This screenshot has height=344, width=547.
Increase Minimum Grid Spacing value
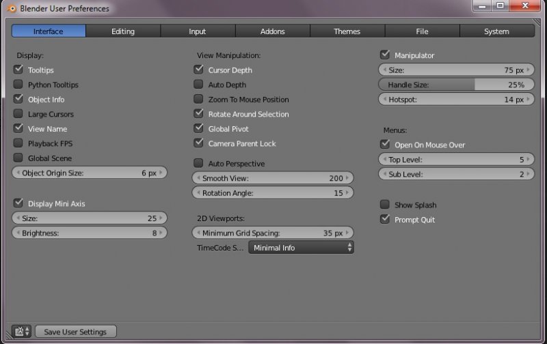coord(347,233)
